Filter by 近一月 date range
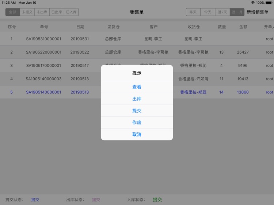The height and width of the screenshot is (205, 274). (x=237, y=12)
